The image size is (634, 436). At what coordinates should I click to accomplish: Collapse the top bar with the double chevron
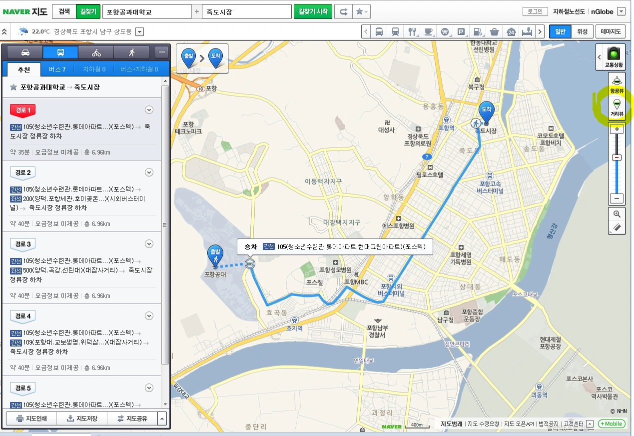(5, 32)
